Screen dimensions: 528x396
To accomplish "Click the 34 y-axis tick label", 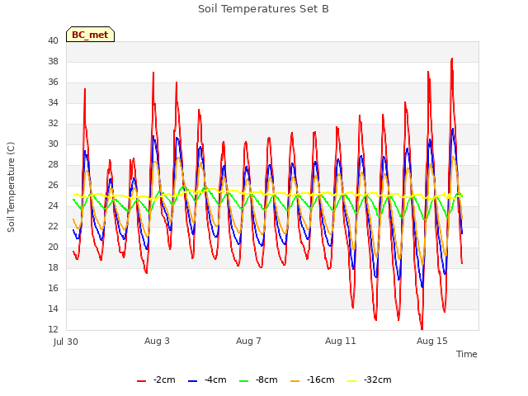I will (x=53, y=102).
